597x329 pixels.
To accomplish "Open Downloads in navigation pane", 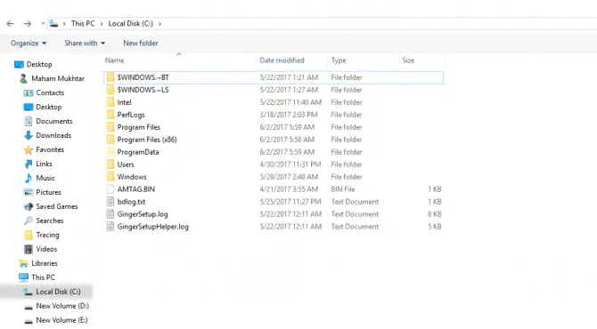I will [x=47, y=135].
